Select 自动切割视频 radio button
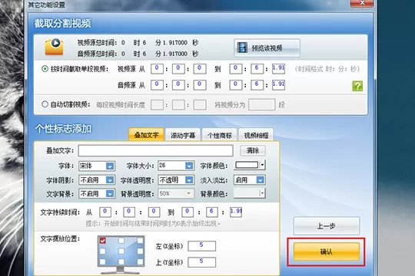This screenshot has height=276, width=415. click(45, 104)
